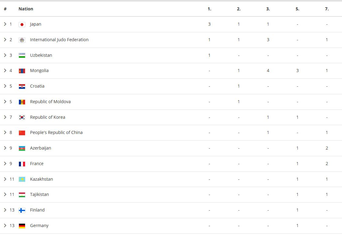Click the Mongolia flag icon
Screen dimensions: 342x235
[x=22, y=71]
